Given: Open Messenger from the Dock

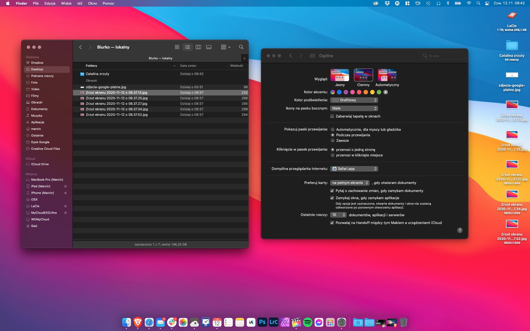Looking at the screenshot, I should [x=319, y=322].
